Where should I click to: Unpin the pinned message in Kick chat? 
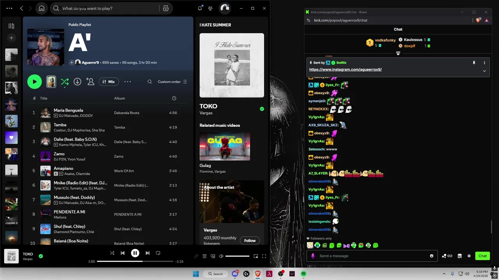pos(474,63)
